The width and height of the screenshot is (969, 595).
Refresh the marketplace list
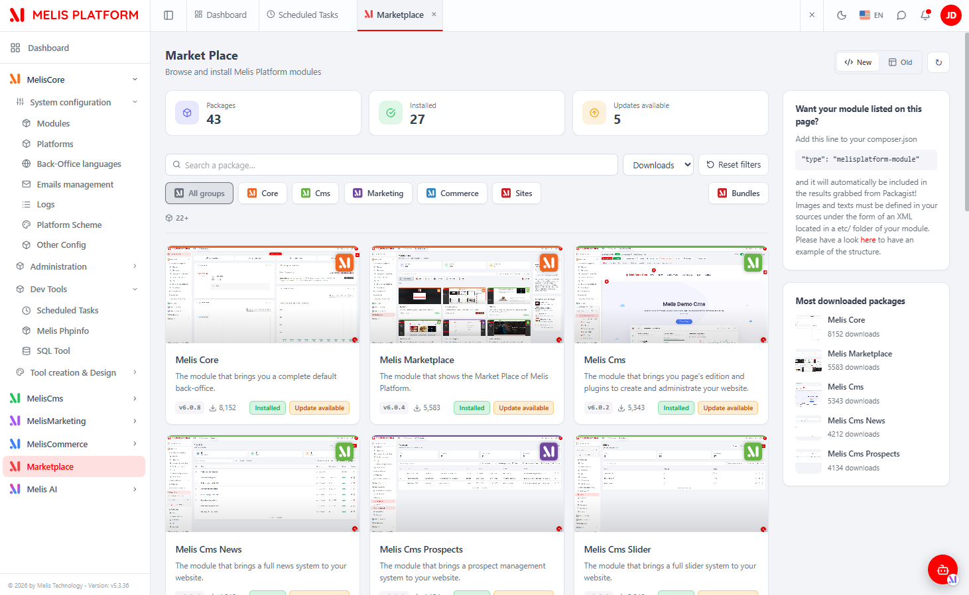point(938,62)
